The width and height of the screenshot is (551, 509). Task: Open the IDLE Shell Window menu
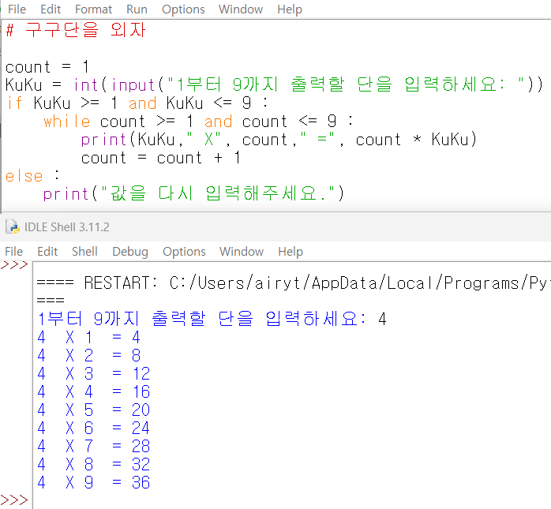point(242,252)
